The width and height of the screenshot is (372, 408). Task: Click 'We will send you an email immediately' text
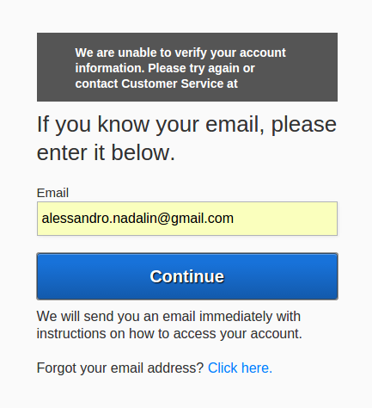pyautogui.click(x=168, y=317)
